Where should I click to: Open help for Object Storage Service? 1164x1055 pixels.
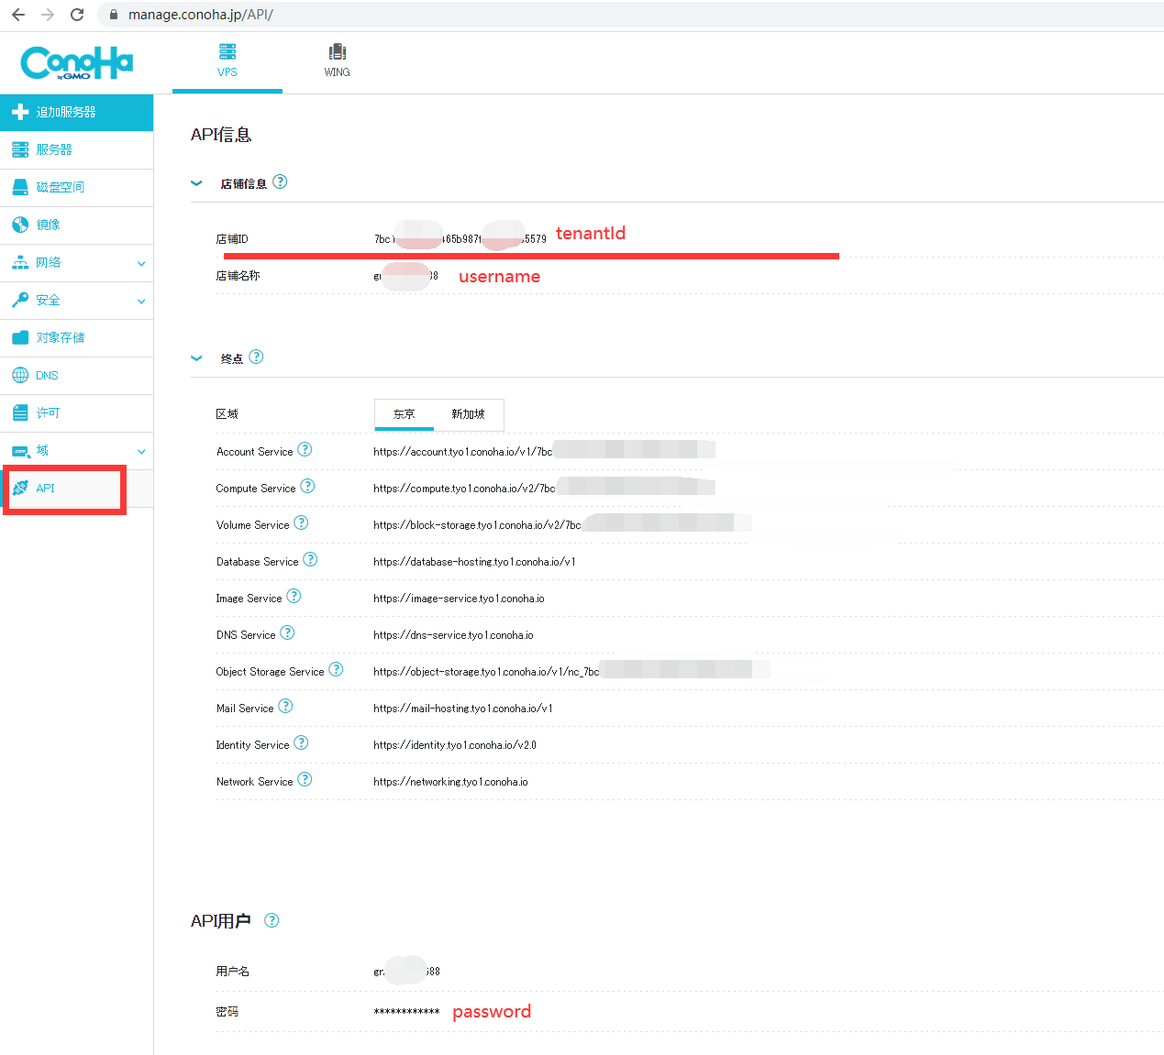point(336,669)
